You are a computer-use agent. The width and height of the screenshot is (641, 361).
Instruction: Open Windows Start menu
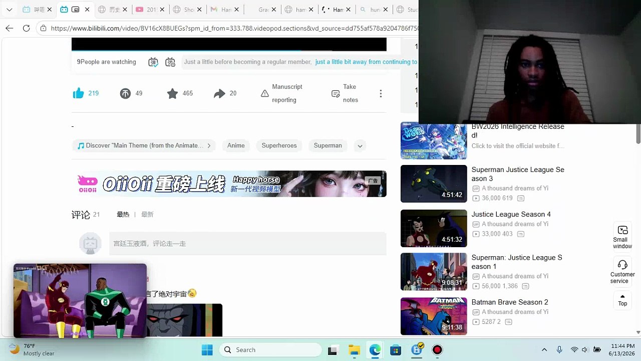[x=207, y=350]
